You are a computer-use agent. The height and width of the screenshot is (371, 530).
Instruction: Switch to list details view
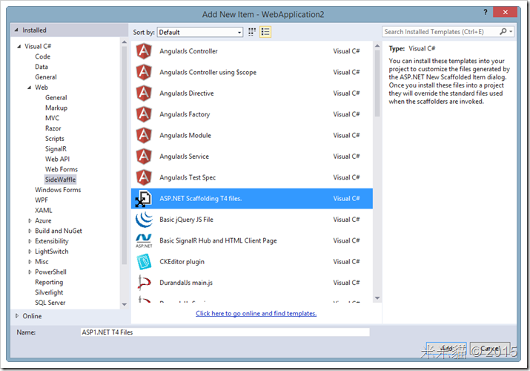(x=265, y=32)
